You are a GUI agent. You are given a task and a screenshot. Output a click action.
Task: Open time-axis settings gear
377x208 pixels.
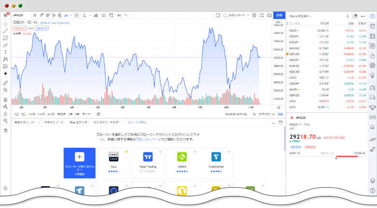[x=279, y=107]
